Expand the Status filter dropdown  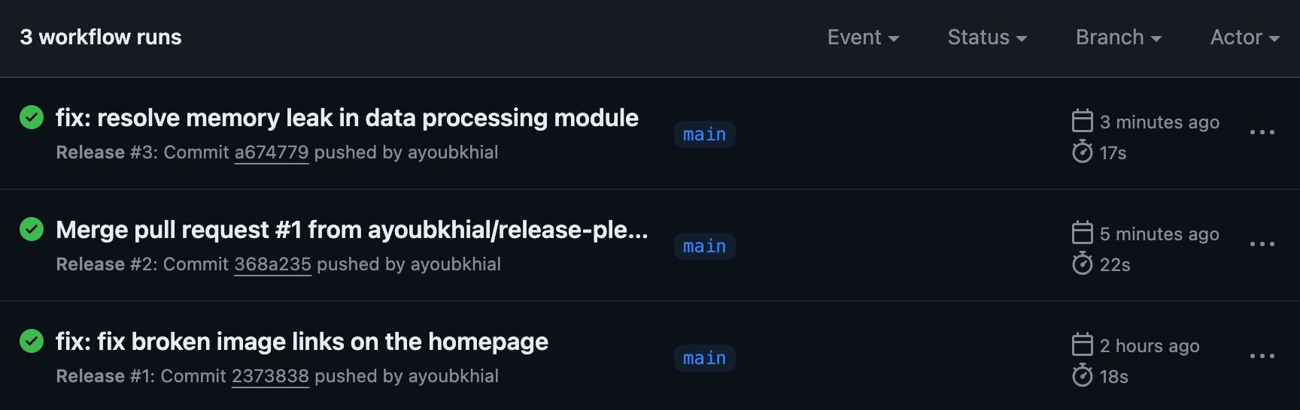pos(987,37)
